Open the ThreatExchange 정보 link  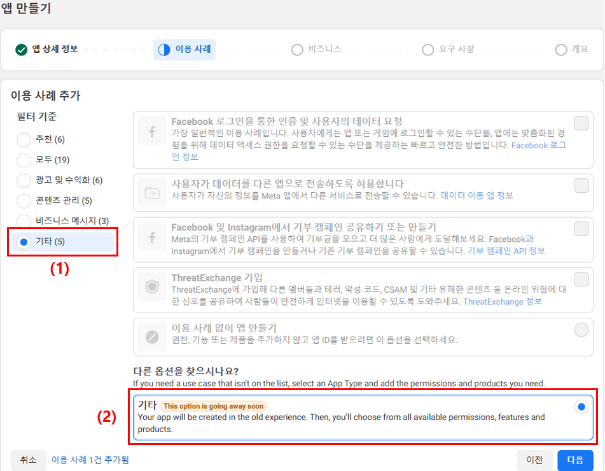[x=503, y=302]
